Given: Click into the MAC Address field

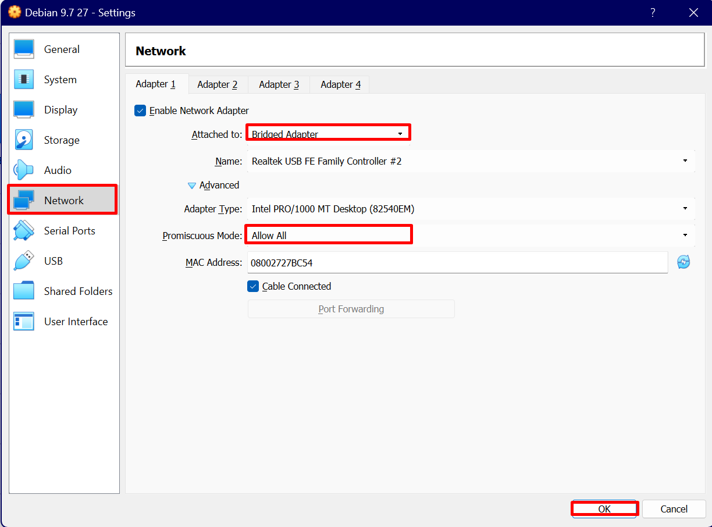Looking at the screenshot, I should (x=458, y=262).
